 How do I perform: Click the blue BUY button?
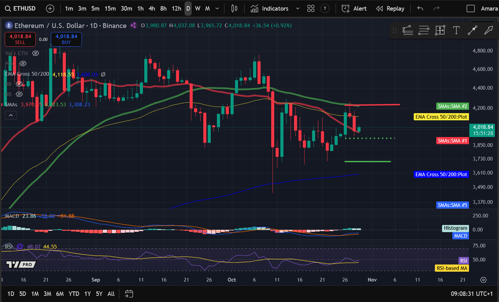(x=66, y=39)
